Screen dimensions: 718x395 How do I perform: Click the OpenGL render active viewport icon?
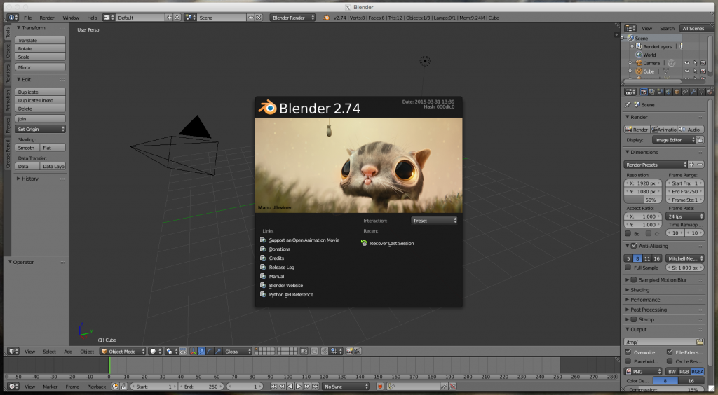[x=349, y=351]
